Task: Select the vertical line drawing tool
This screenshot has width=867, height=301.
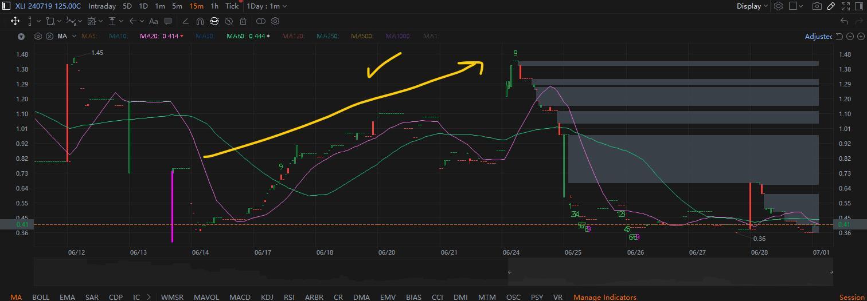Action: coord(30,21)
